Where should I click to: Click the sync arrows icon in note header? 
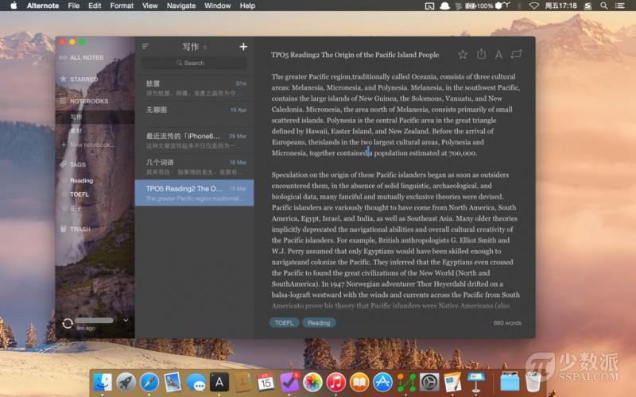[x=517, y=55]
